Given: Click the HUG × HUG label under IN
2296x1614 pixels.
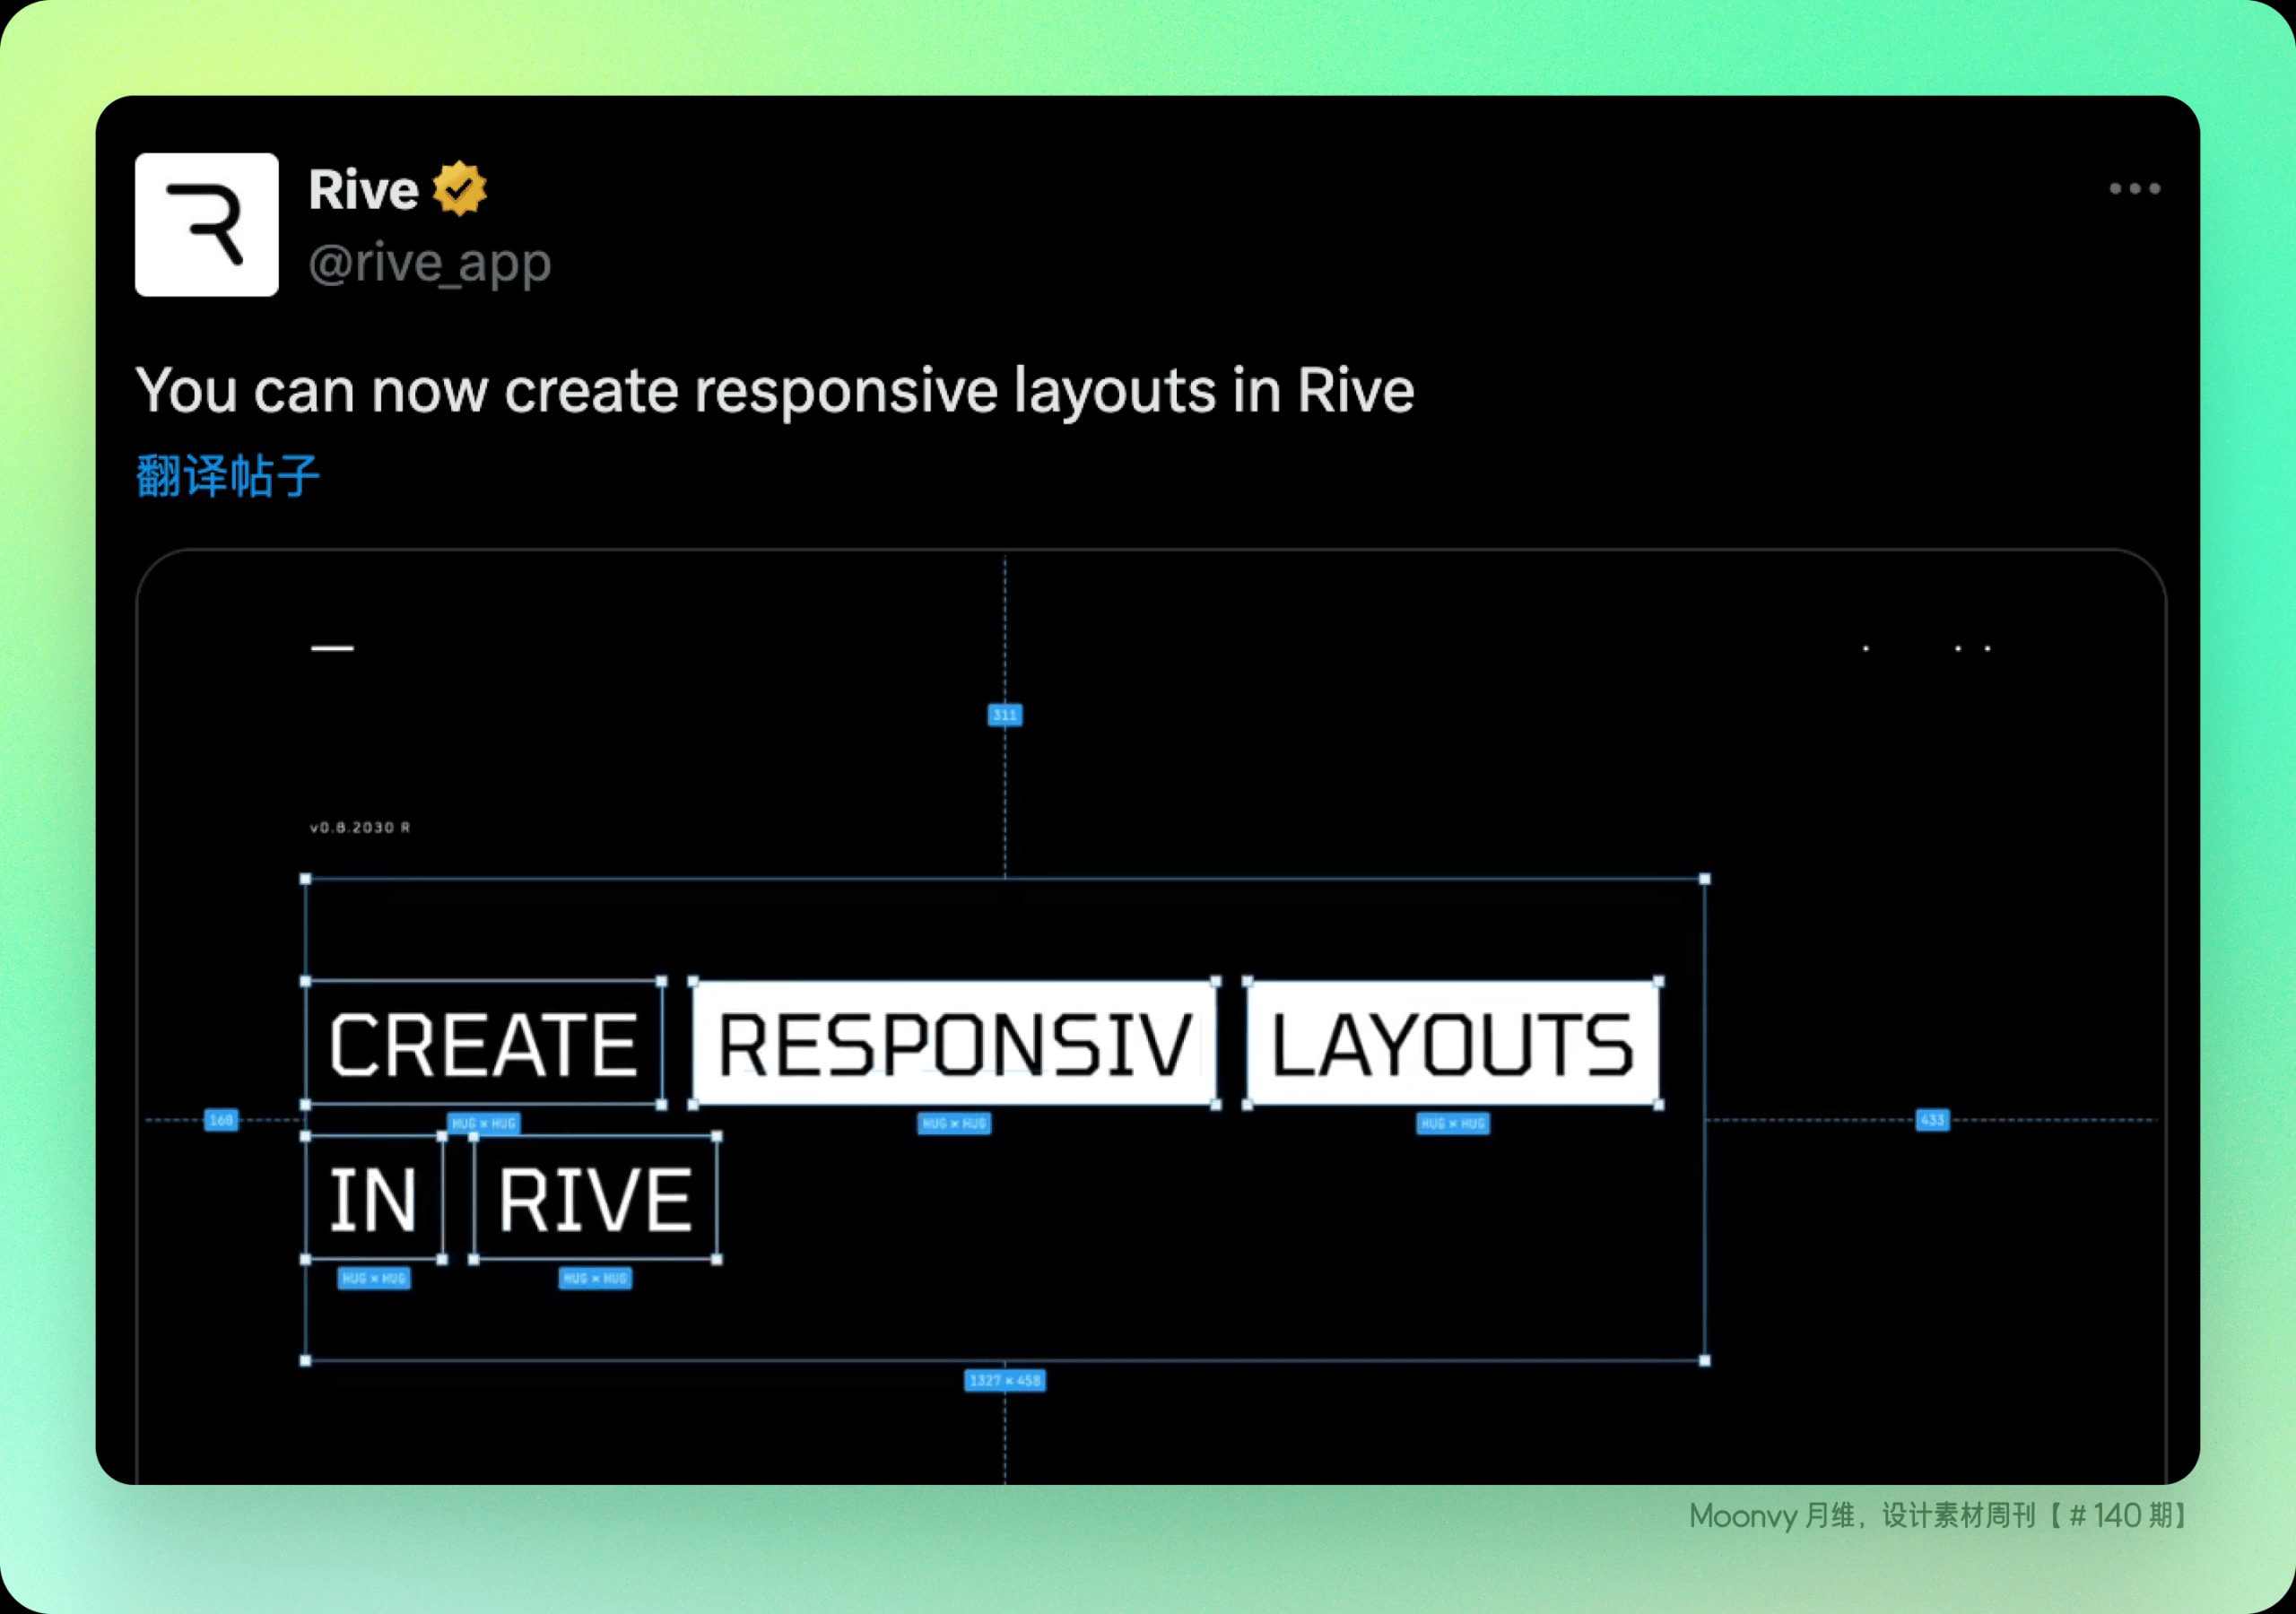Looking at the screenshot, I should tap(374, 1279).
